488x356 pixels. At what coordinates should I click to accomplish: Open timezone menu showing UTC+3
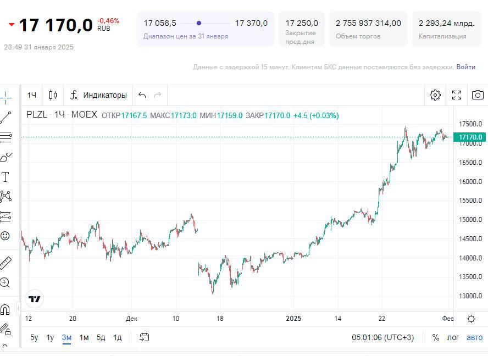(x=383, y=337)
